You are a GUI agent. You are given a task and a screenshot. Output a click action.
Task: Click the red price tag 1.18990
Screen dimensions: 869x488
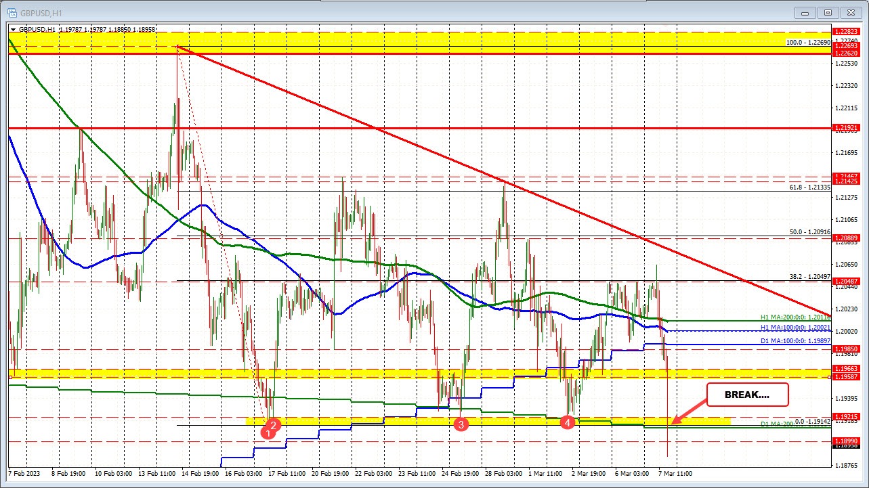[x=847, y=440]
